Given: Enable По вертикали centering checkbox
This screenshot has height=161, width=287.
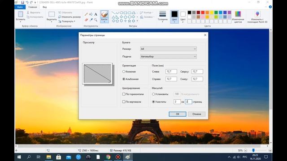Looking at the screenshot, I should pos(124,102).
